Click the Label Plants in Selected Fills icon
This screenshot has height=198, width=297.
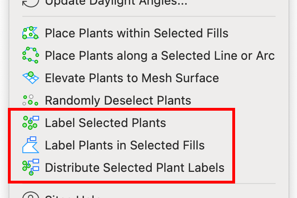click(x=31, y=145)
